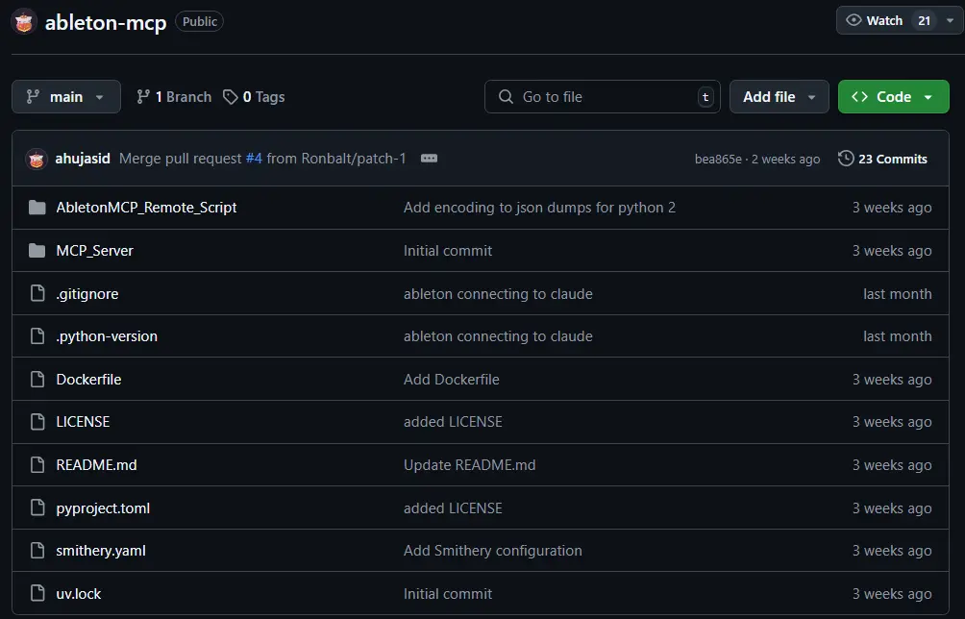
Task: View the 1 Branch list
Action: (174, 97)
